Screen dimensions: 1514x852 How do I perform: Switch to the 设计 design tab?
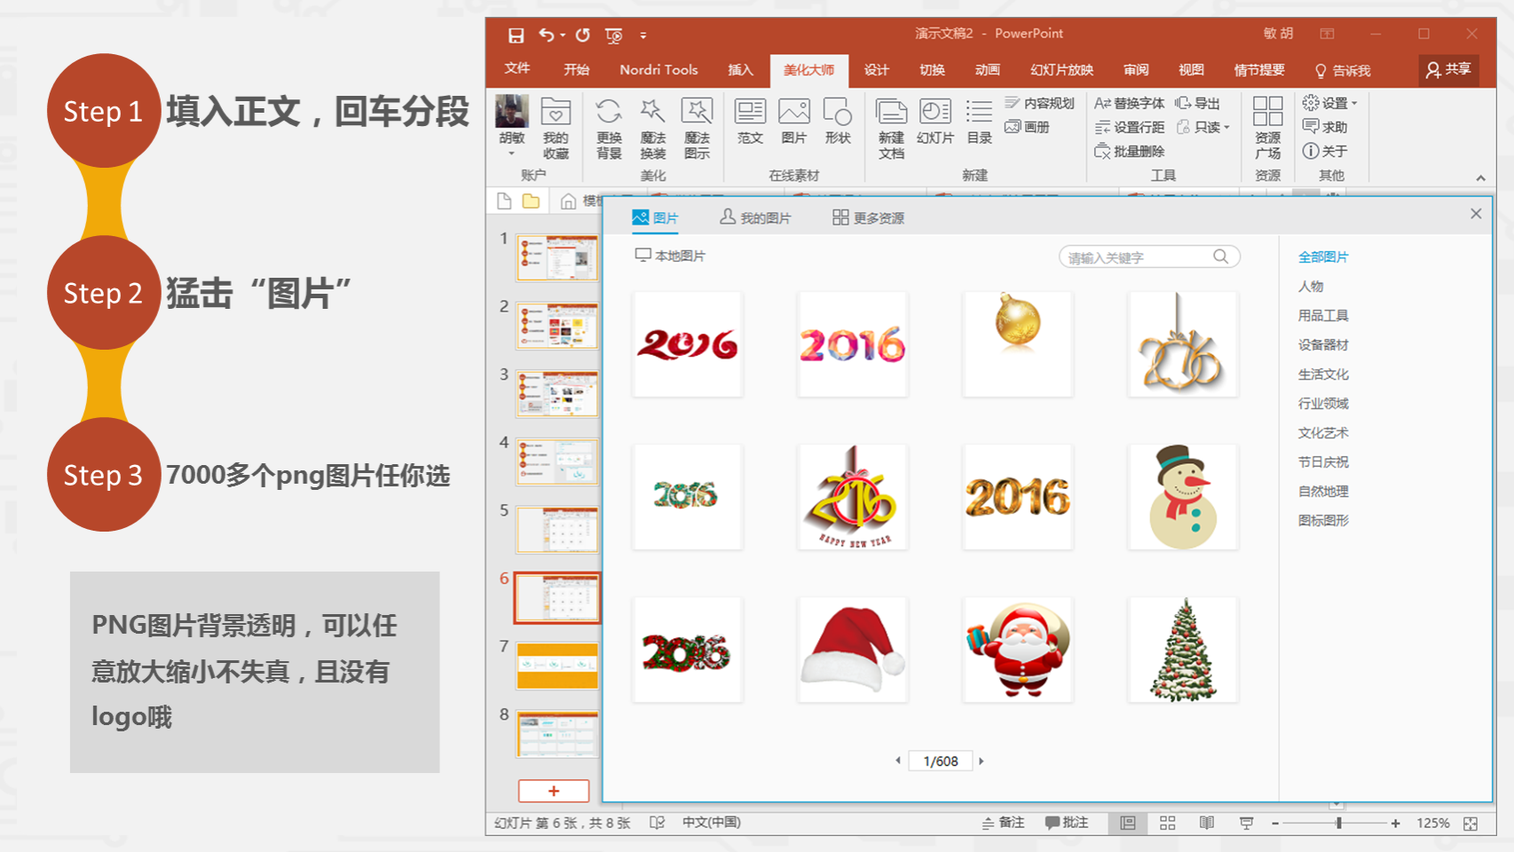pyautogui.click(x=877, y=69)
